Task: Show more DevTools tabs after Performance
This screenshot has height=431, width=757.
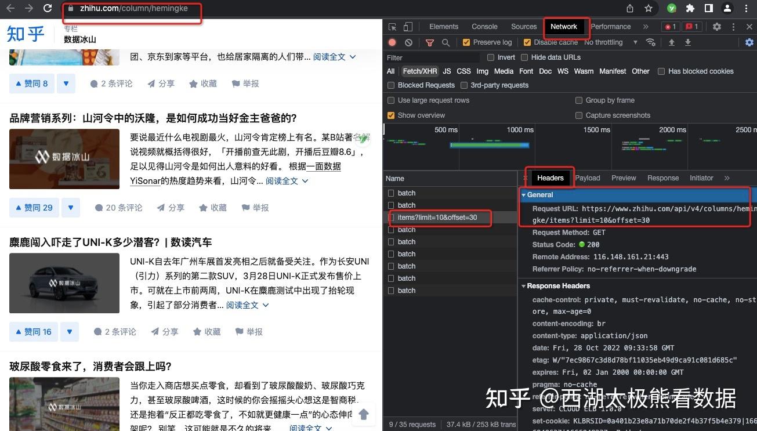Action: coord(646,27)
